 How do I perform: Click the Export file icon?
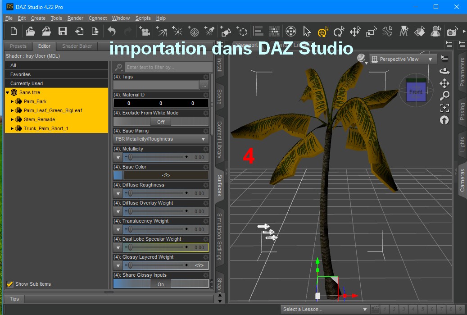coord(95,31)
